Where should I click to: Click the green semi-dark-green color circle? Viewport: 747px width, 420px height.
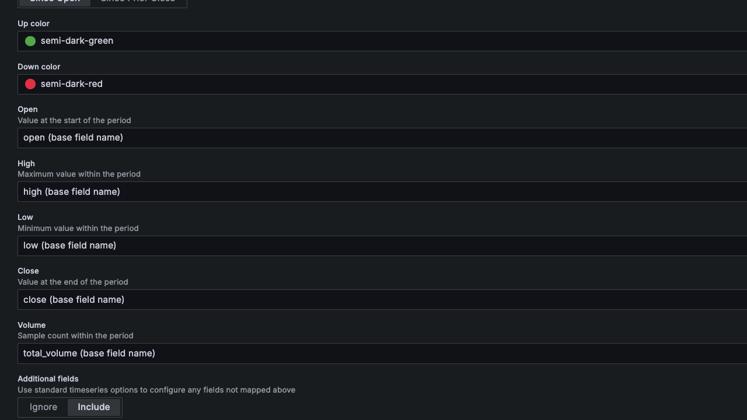(x=30, y=41)
